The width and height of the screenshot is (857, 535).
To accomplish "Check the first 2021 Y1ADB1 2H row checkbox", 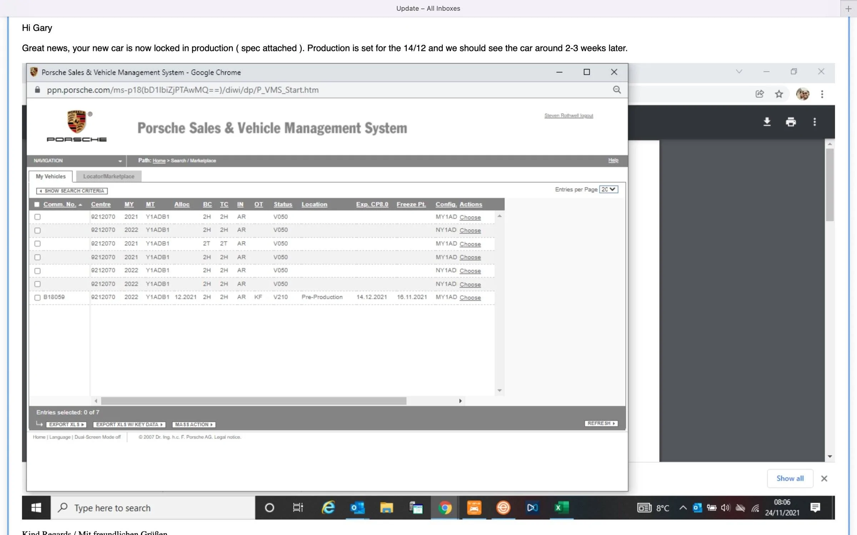I will pyautogui.click(x=37, y=217).
